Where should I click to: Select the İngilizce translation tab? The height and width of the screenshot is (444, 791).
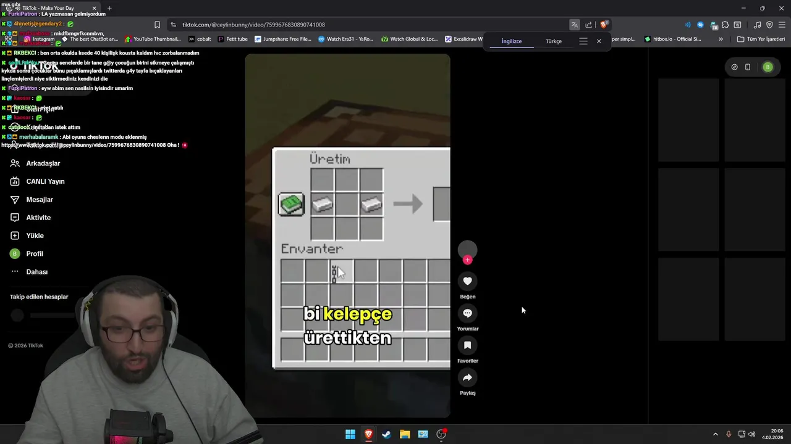(x=511, y=41)
